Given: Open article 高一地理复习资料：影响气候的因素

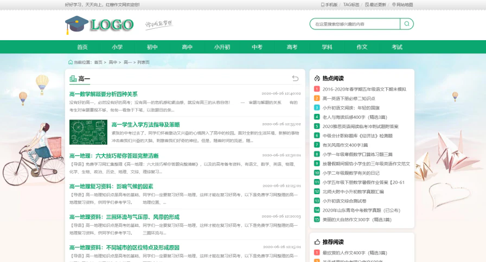Looking at the screenshot, I should pos(111,187).
